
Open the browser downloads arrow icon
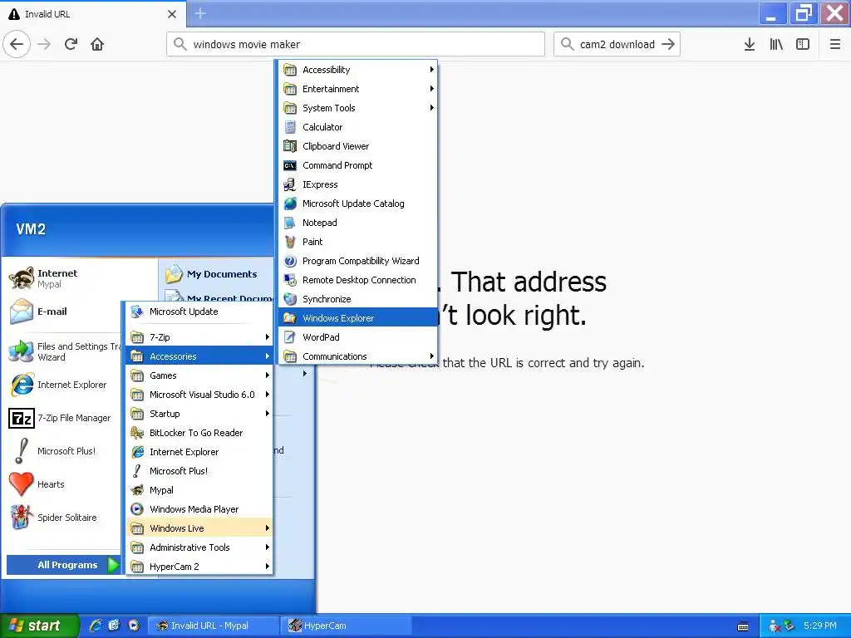(750, 44)
